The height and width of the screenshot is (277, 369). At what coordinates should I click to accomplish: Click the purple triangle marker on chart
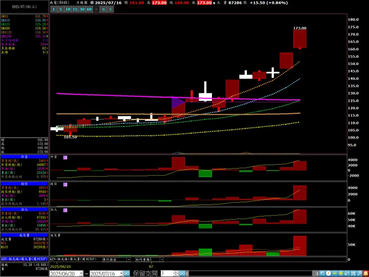point(178,102)
